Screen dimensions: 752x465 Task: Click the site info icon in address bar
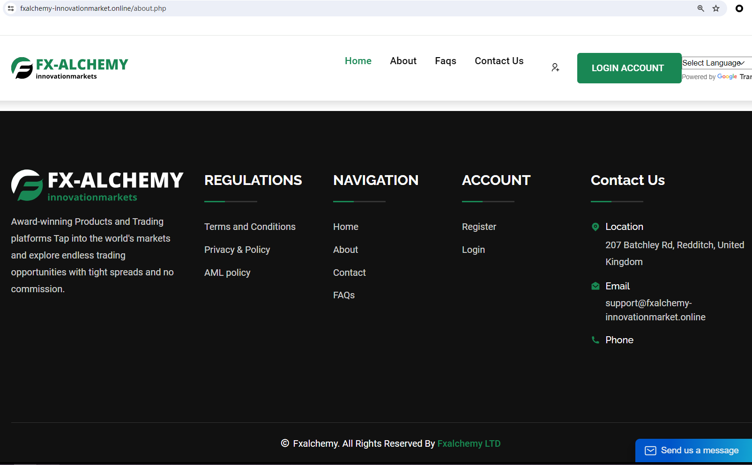pyautogui.click(x=11, y=8)
